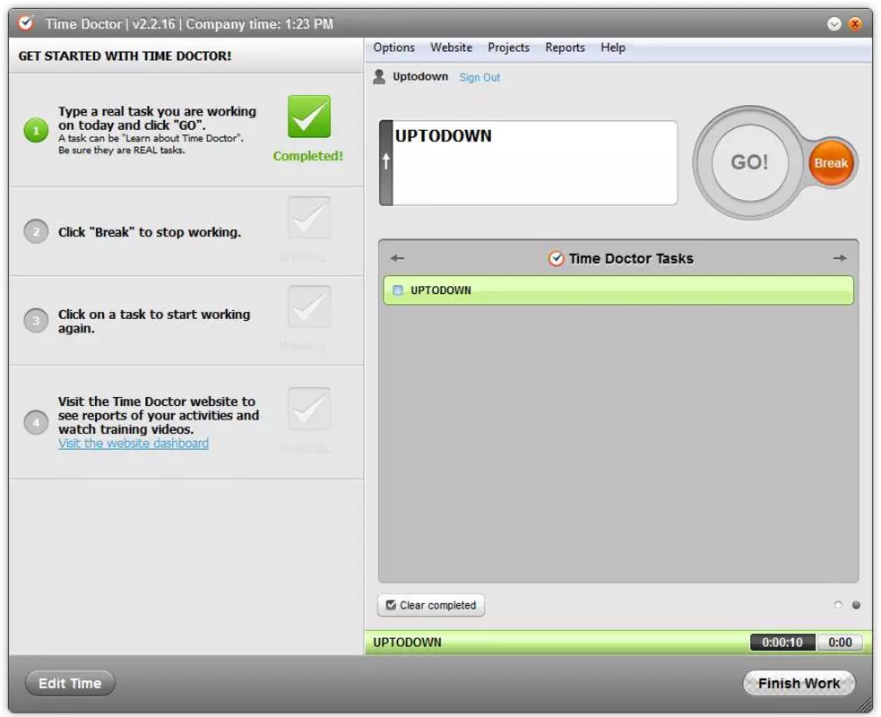
Task: Click the Finish Work button
Action: click(x=799, y=683)
